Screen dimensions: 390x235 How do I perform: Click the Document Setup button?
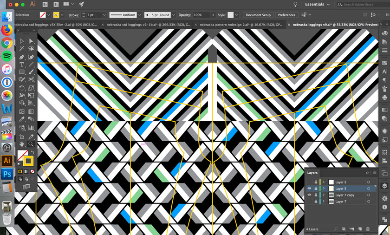pyautogui.click(x=258, y=15)
